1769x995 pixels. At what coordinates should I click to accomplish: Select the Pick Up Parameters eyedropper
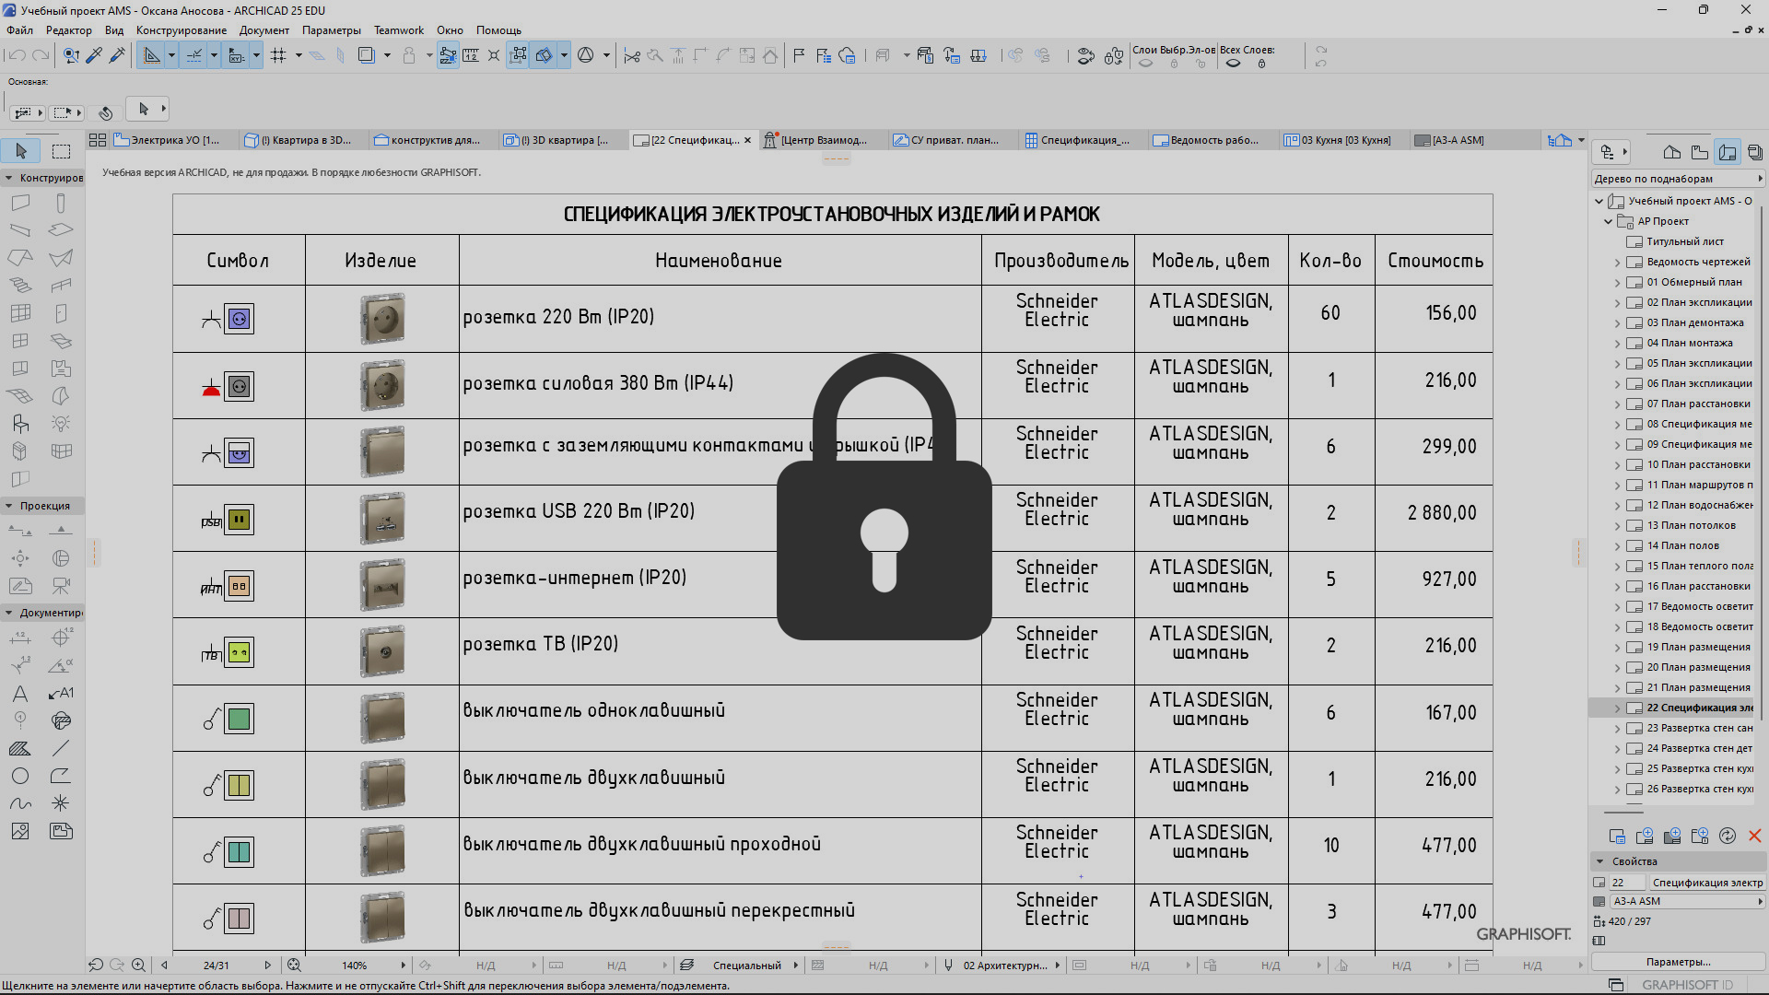(x=94, y=56)
